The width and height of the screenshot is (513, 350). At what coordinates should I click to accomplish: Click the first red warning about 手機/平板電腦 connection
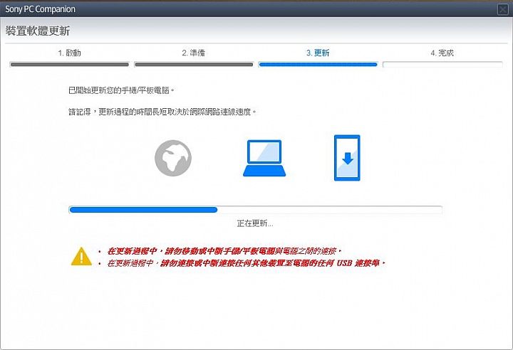click(224, 251)
